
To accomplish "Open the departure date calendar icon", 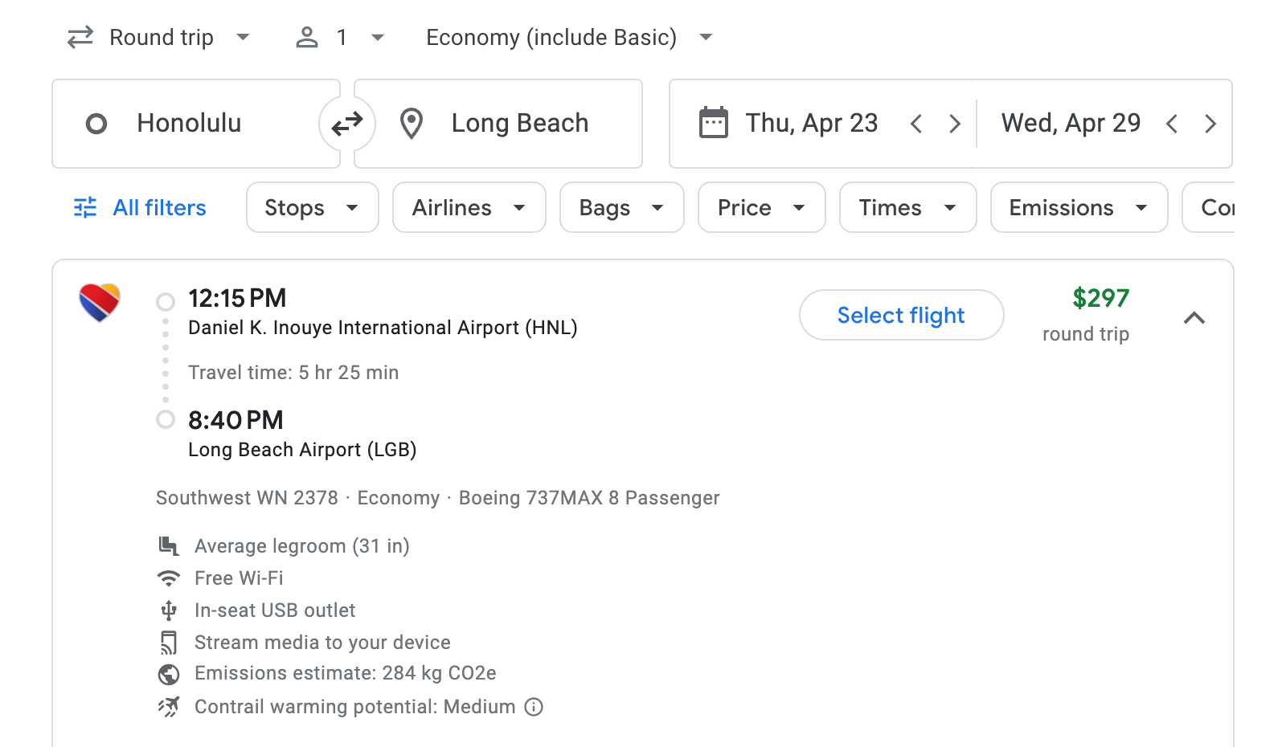I will 711,123.
